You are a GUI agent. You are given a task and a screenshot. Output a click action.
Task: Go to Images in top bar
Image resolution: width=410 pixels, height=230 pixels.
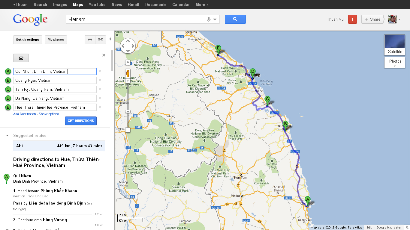click(60, 4)
